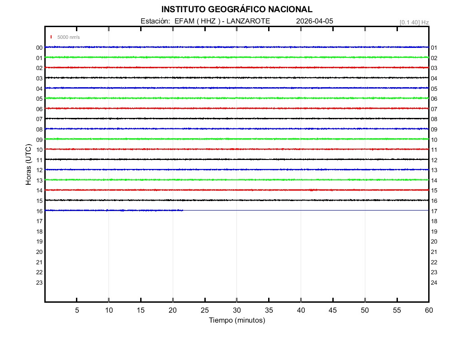Click the right-side hour label 17
The height and width of the screenshot is (347, 463).
pos(434,211)
